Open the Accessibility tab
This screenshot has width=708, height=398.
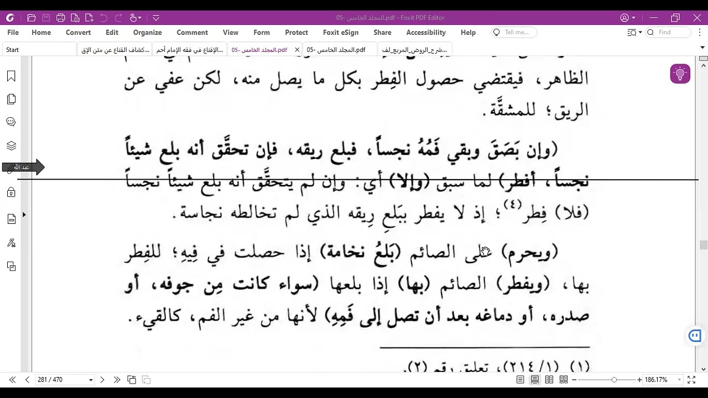(425, 33)
